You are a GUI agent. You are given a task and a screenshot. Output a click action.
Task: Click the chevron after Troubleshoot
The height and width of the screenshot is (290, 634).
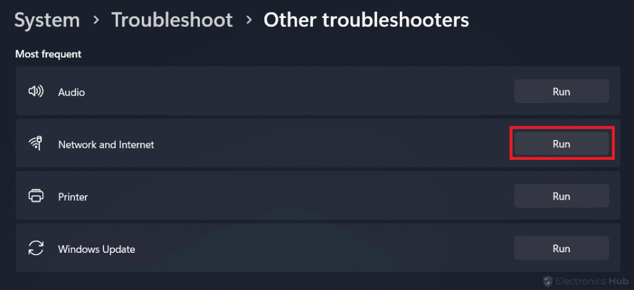249,20
